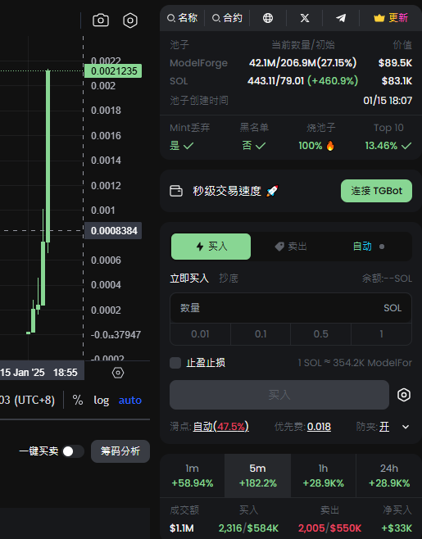Click the tall green candlestick on chart
The image size is (422, 539).
tap(48, 156)
